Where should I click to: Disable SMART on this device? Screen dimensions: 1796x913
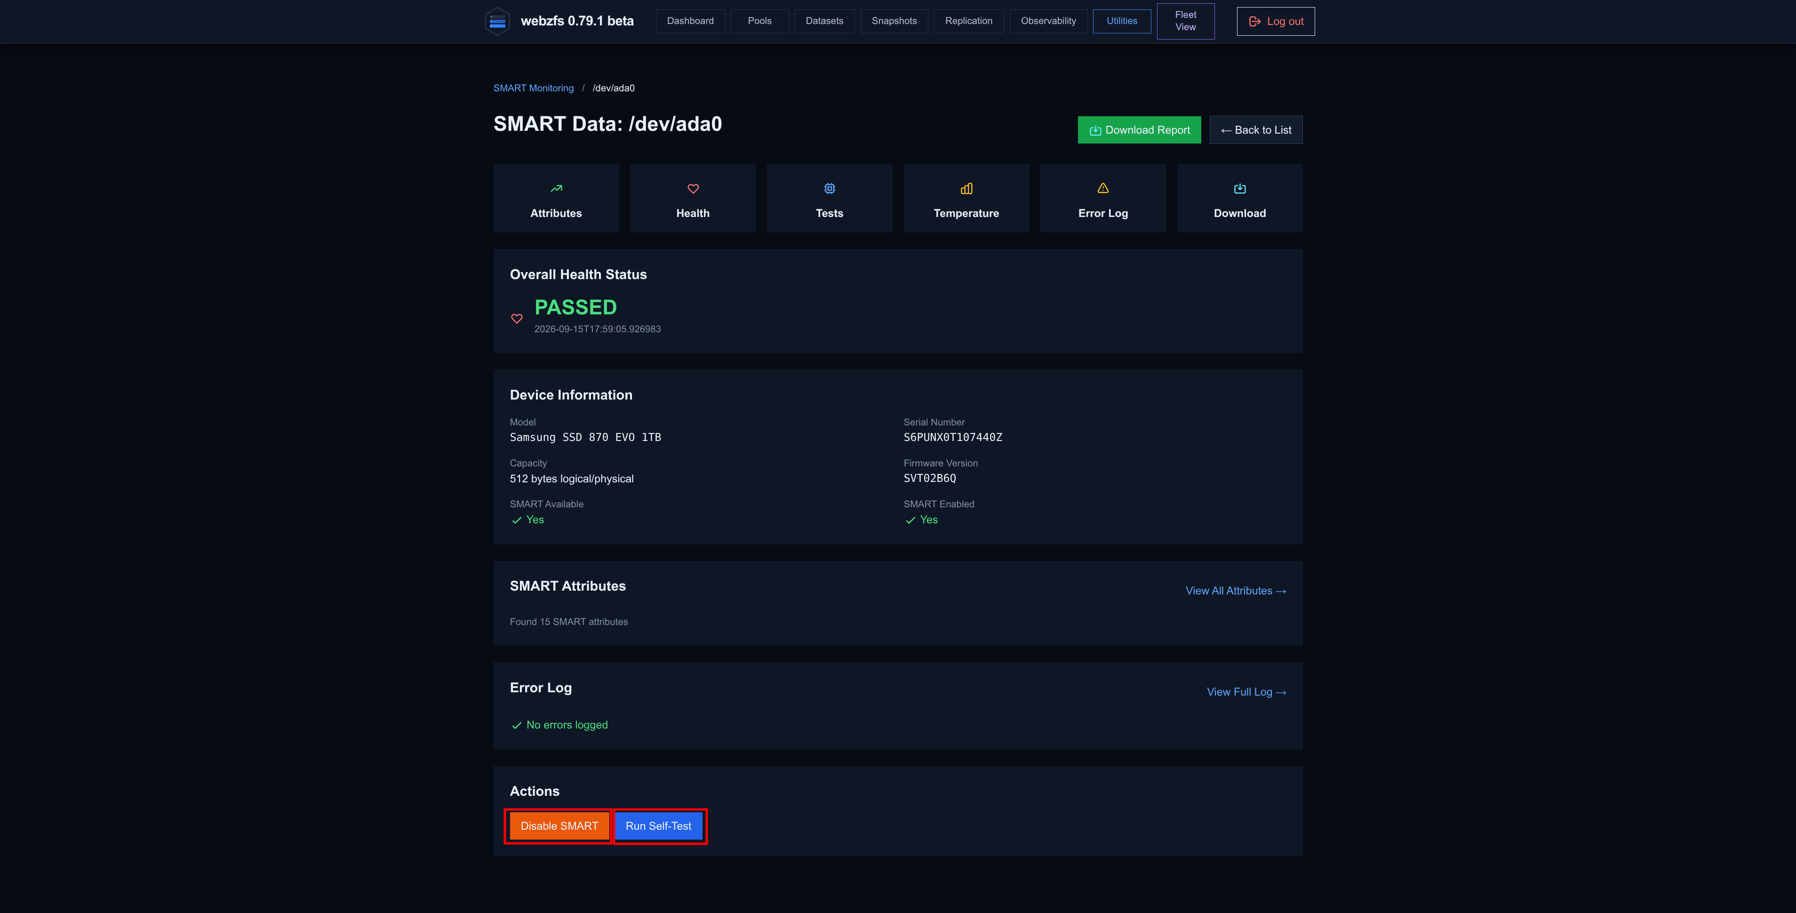tap(559, 826)
